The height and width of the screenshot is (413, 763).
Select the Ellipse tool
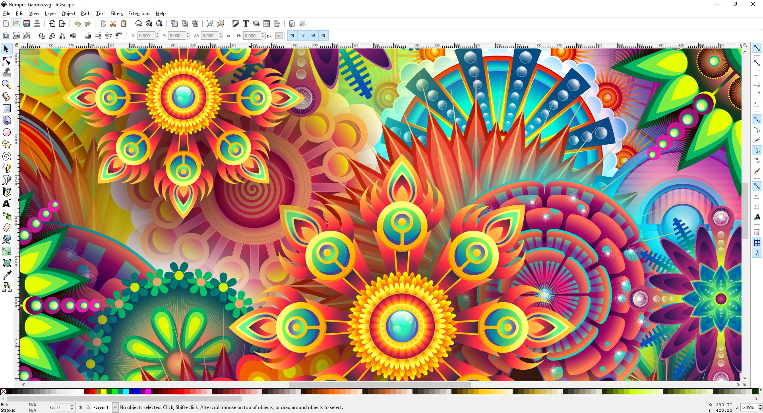6,132
